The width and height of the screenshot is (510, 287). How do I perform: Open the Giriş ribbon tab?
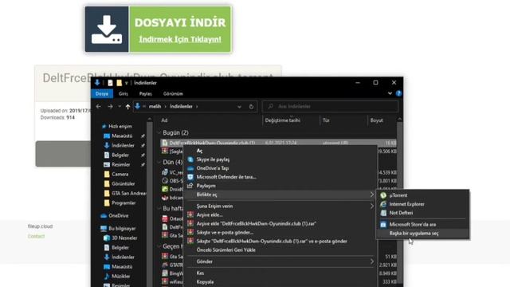point(124,94)
